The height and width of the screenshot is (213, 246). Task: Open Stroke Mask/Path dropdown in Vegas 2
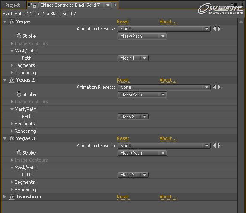pos(142,94)
